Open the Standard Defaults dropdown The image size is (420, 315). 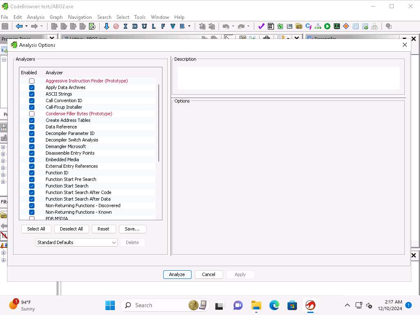click(x=76, y=242)
